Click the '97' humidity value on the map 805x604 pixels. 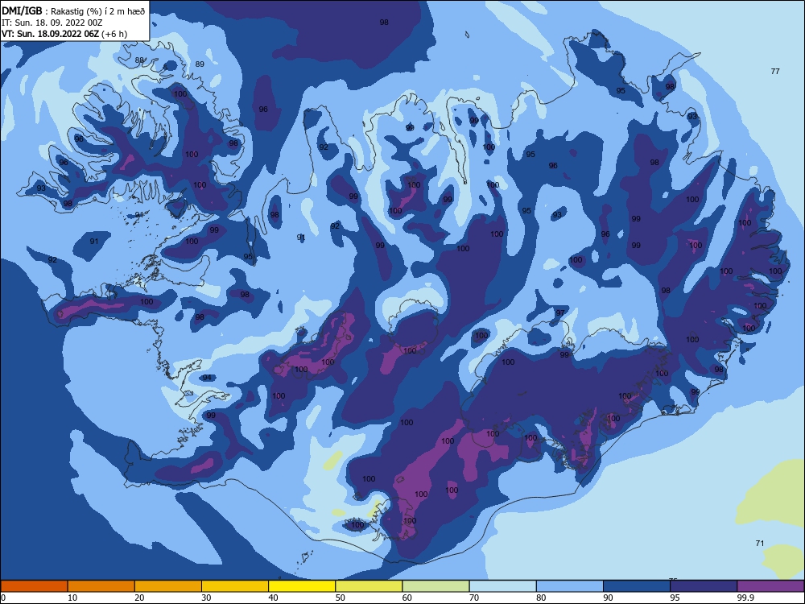(x=560, y=312)
